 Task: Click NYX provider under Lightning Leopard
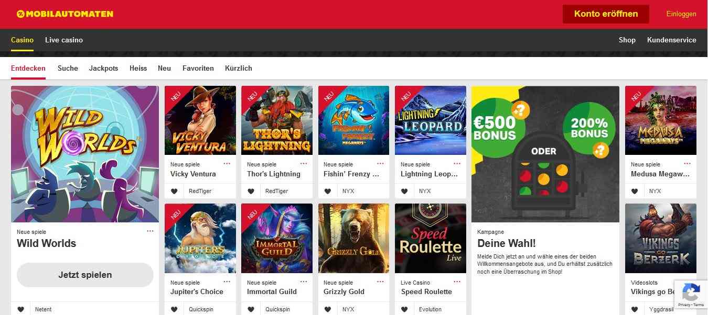[x=425, y=191]
